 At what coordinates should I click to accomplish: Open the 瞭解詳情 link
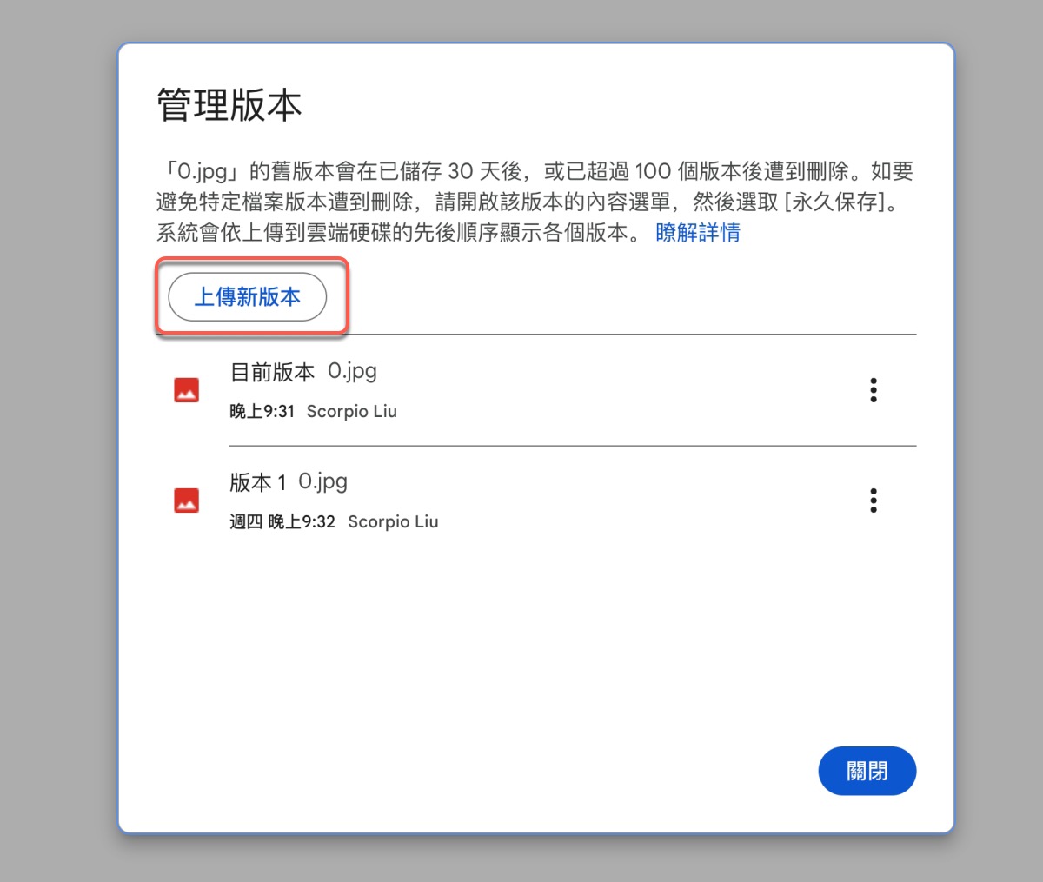(698, 233)
